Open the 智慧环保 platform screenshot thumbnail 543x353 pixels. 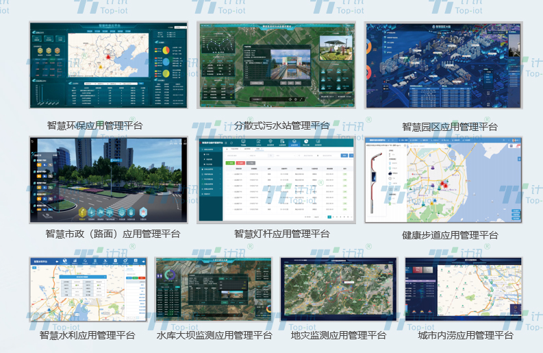pyautogui.click(x=108, y=65)
